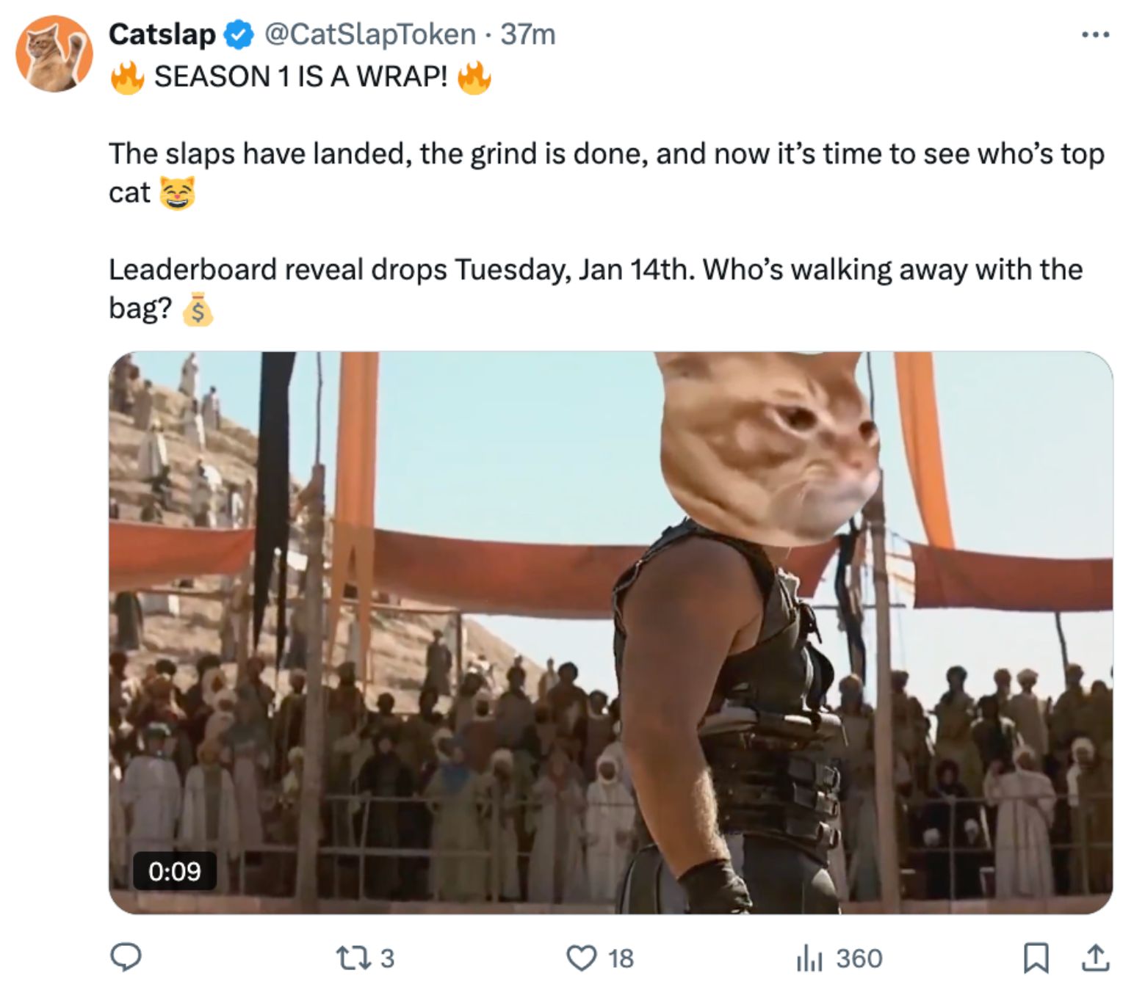
Task: Click the money bag emoji
Action: coord(198,309)
